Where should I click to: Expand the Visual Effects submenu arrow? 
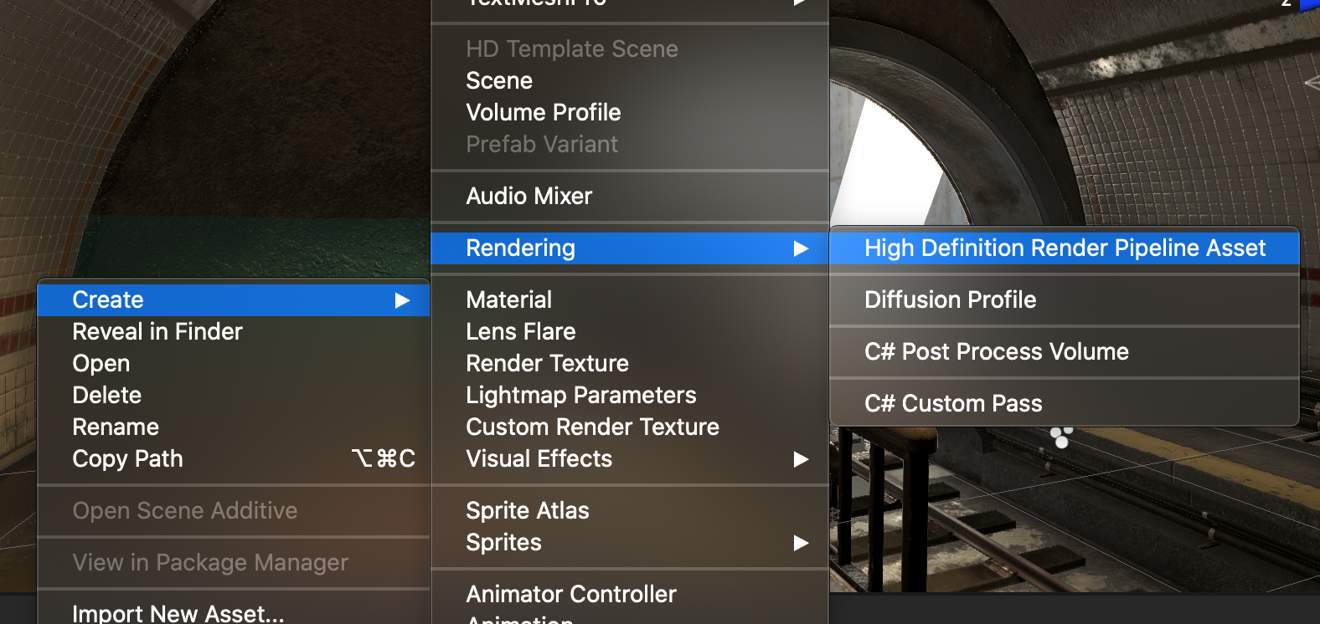point(801,459)
